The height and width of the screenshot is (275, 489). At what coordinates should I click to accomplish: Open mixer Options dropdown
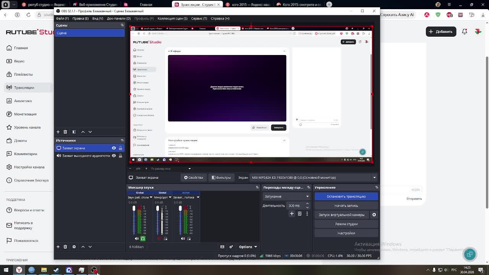point(248,247)
